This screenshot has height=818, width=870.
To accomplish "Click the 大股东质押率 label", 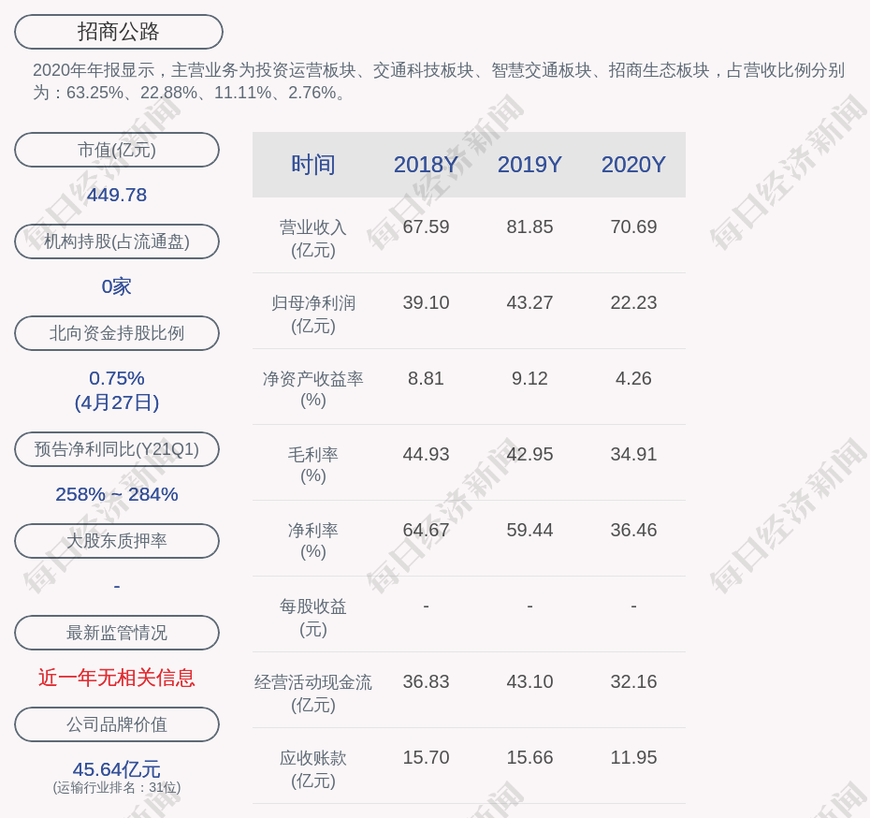I will [117, 541].
